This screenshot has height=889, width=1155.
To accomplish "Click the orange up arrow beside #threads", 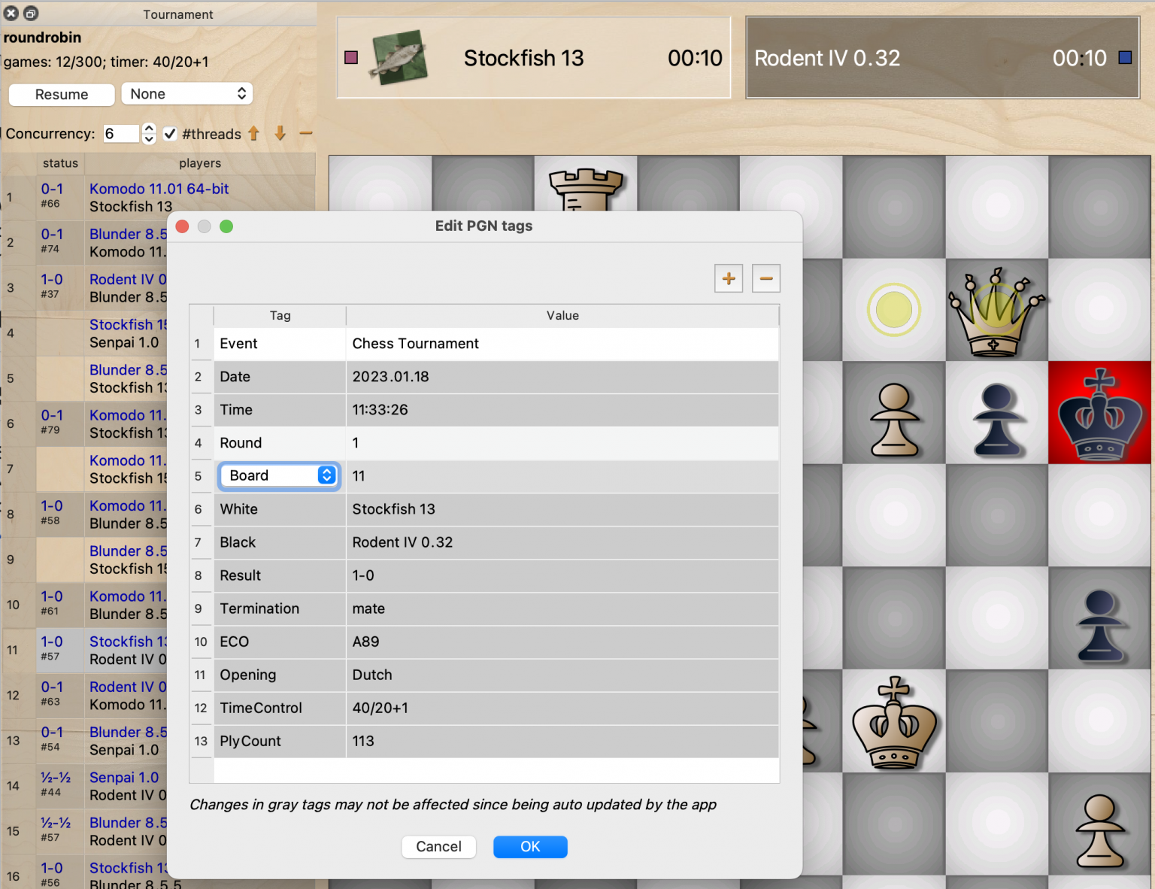I will click(253, 134).
